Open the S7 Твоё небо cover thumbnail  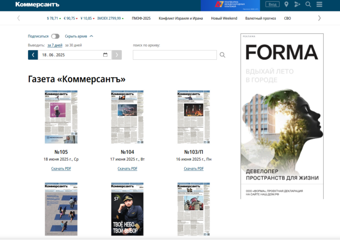pos(127,209)
